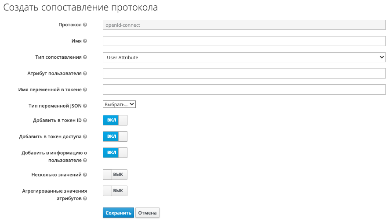Image resolution: width=392 pixels, height=222 pixels.
Task: Expand the Выбрать... JSON type dropdown
Action: pos(119,104)
